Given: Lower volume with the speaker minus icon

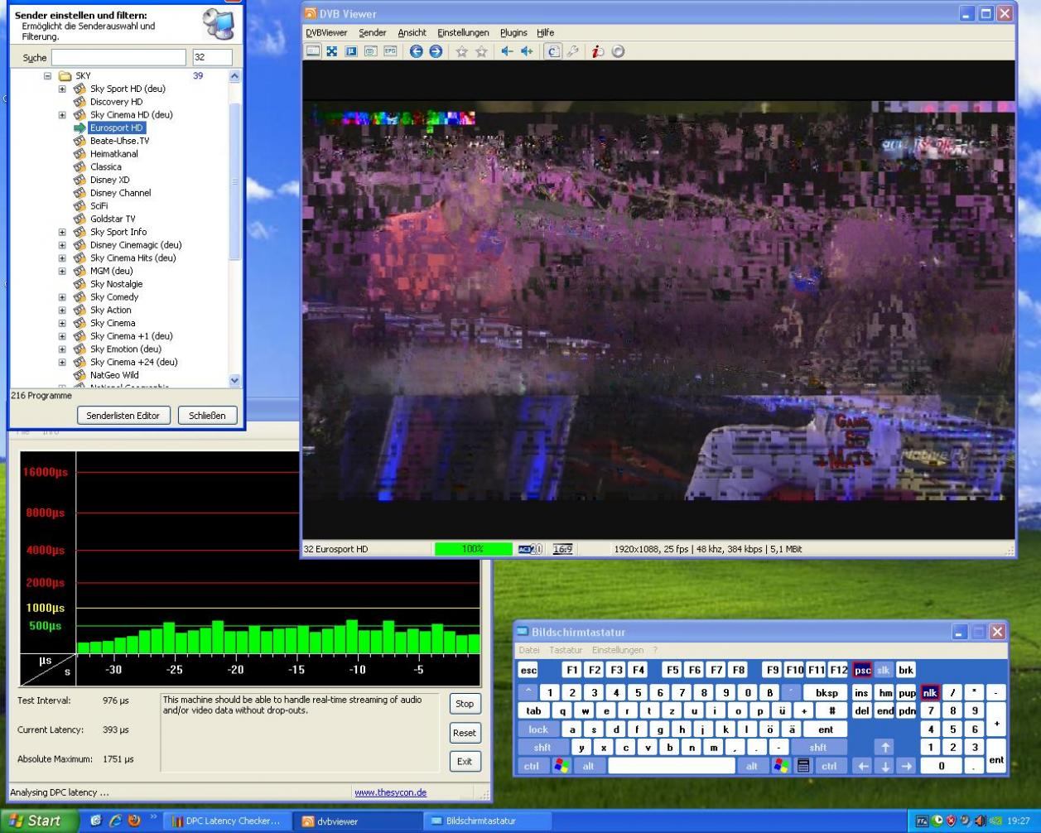Looking at the screenshot, I should coord(507,51).
